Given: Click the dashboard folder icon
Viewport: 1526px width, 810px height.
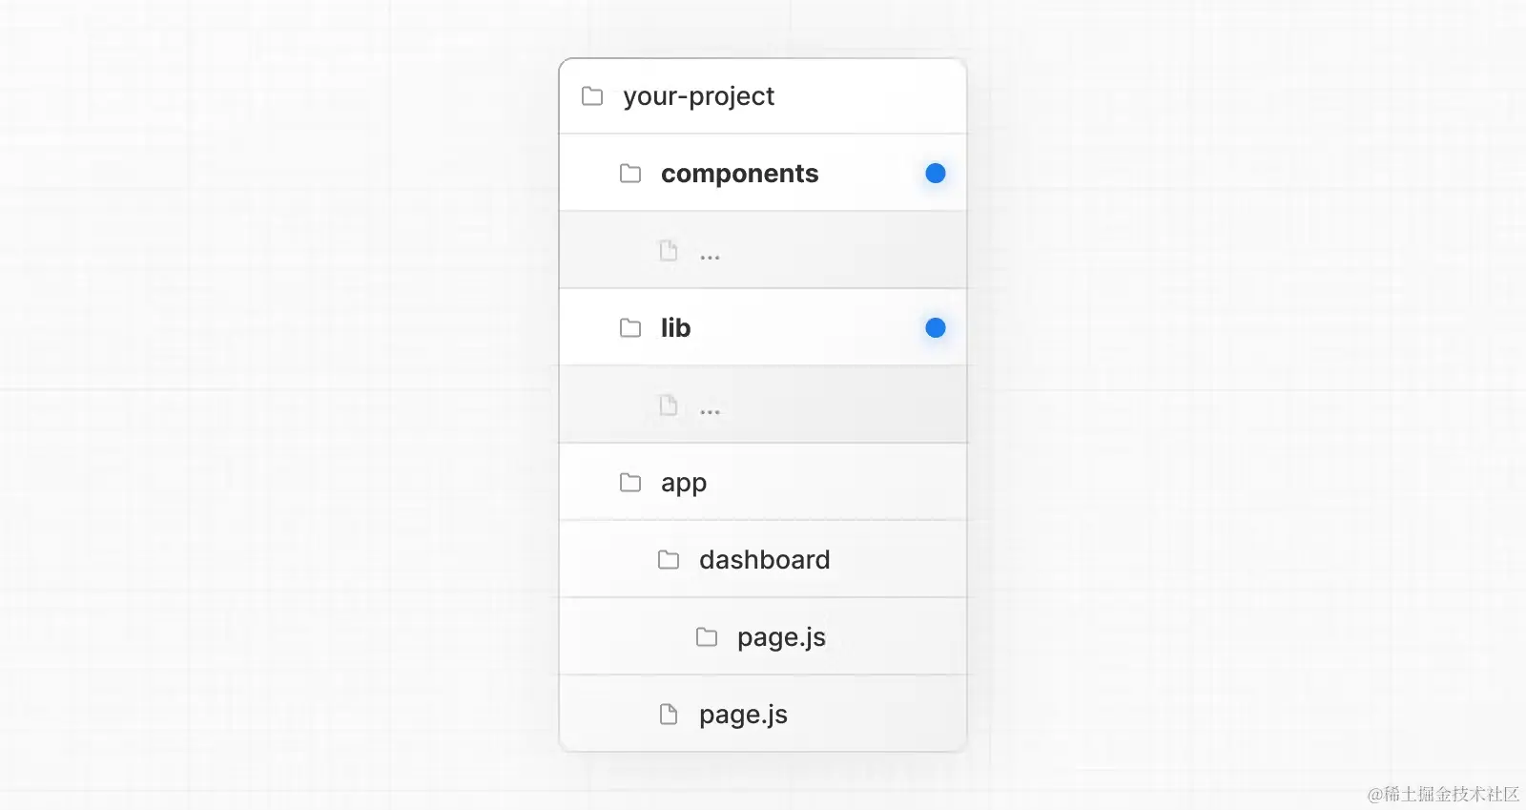Looking at the screenshot, I should click(x=669, y=560).
